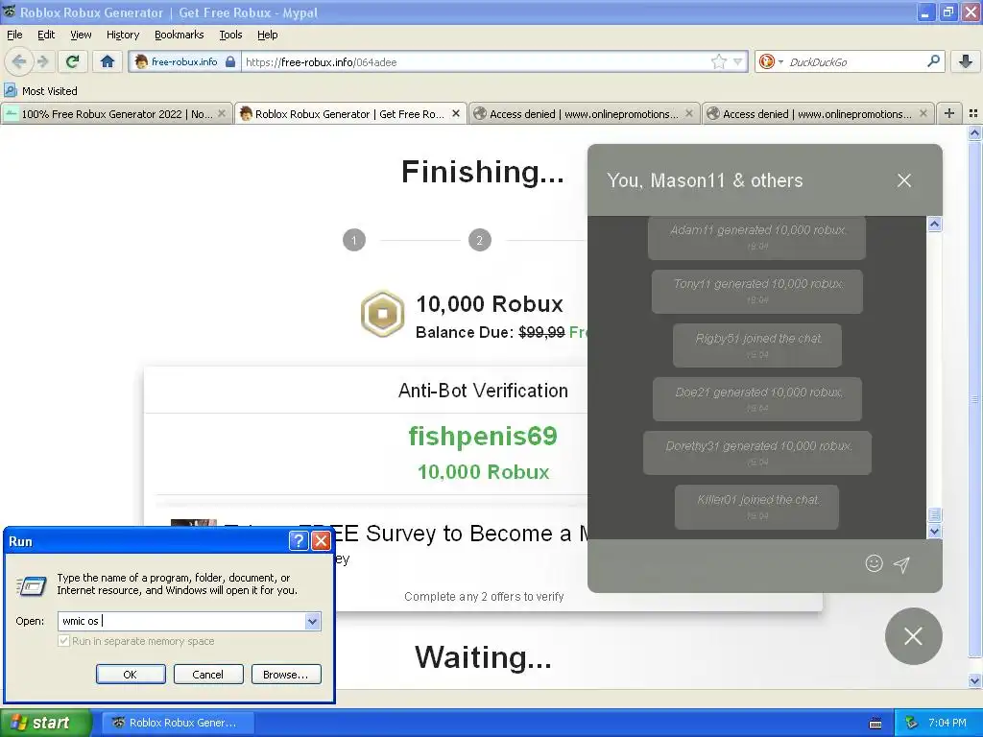Switch to the second Access denied tab
The width and height of the screenshot is (983, 737).
[817, 114]
